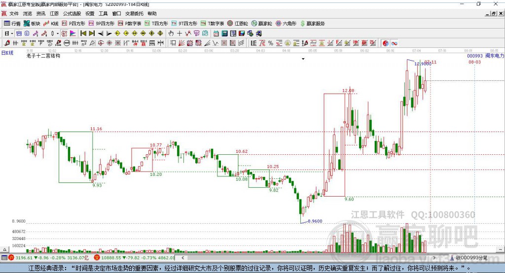Select the gold 金 circle icon
The image size is (505, 273).
coord(288,43)
